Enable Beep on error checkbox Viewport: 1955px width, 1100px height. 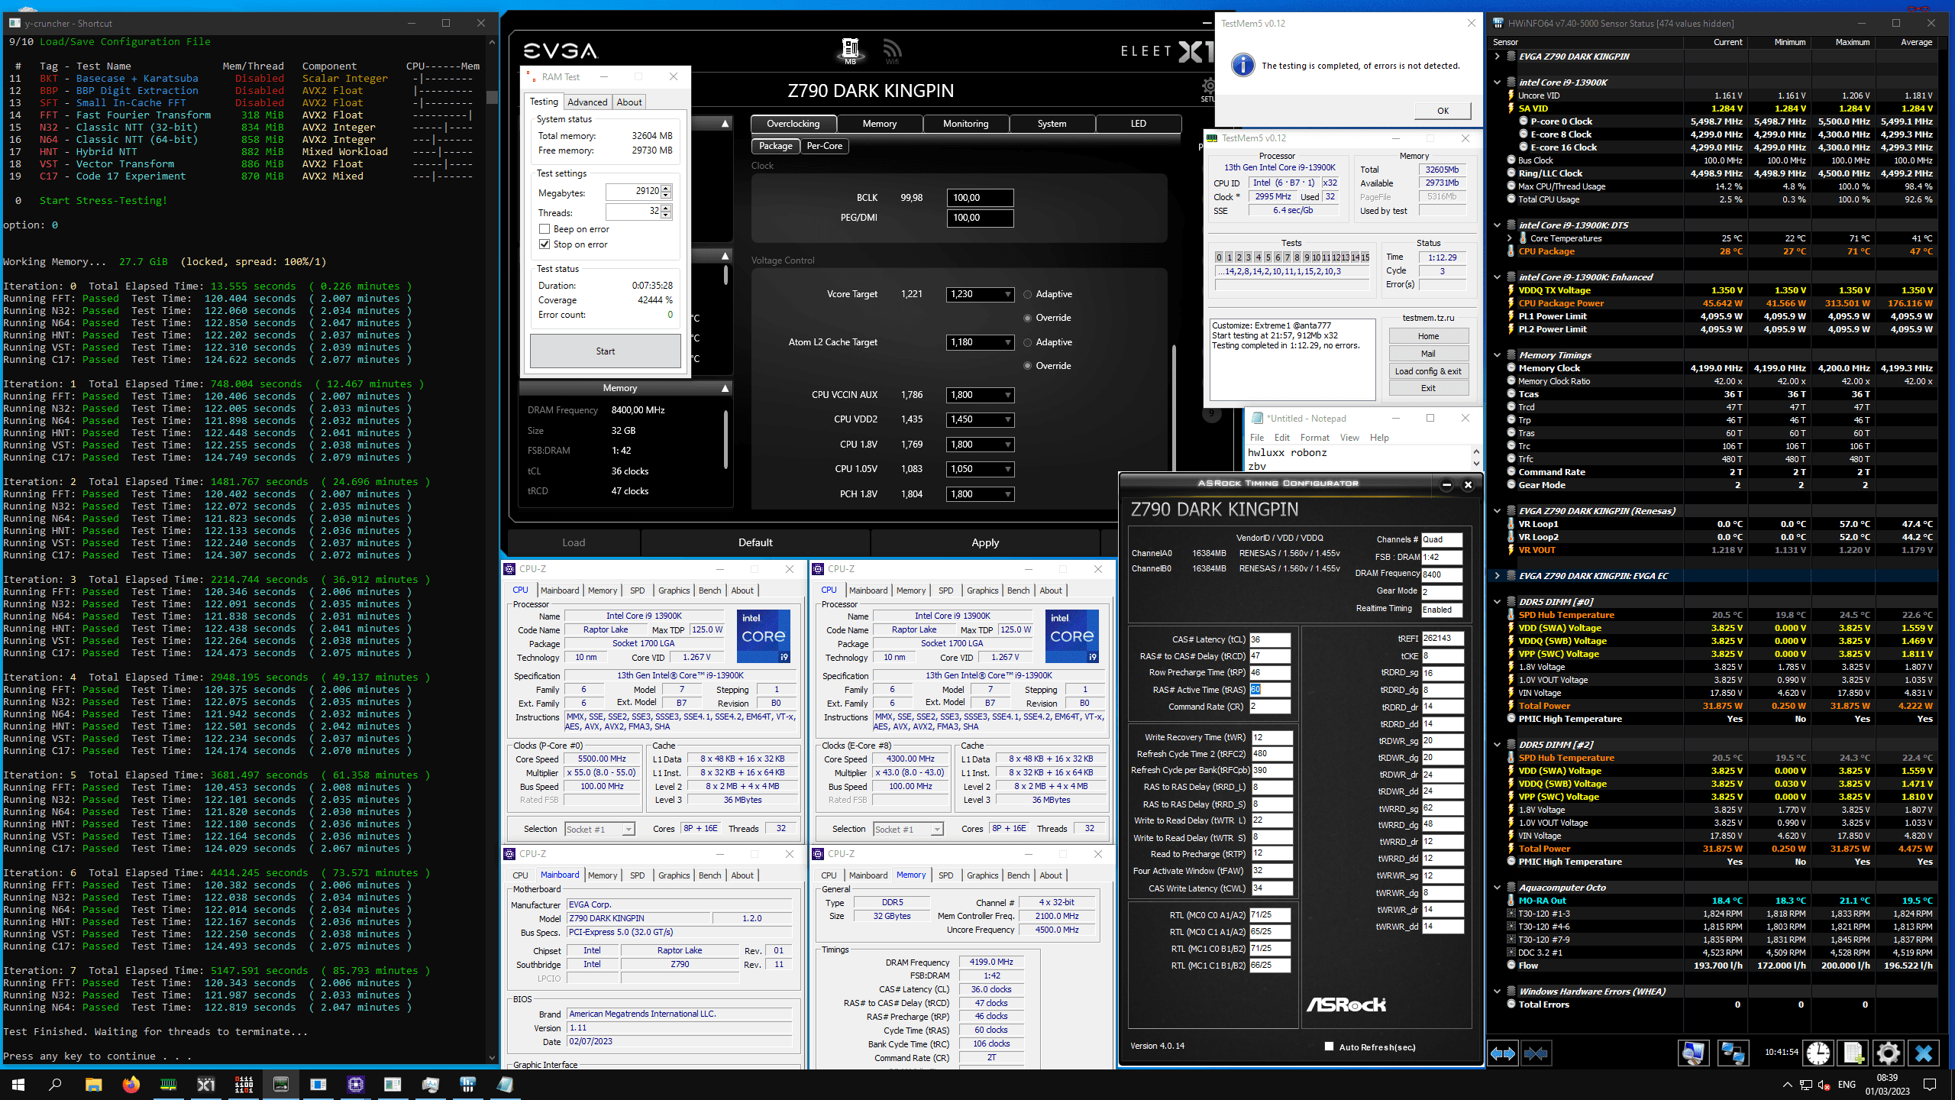coord(544,229)
